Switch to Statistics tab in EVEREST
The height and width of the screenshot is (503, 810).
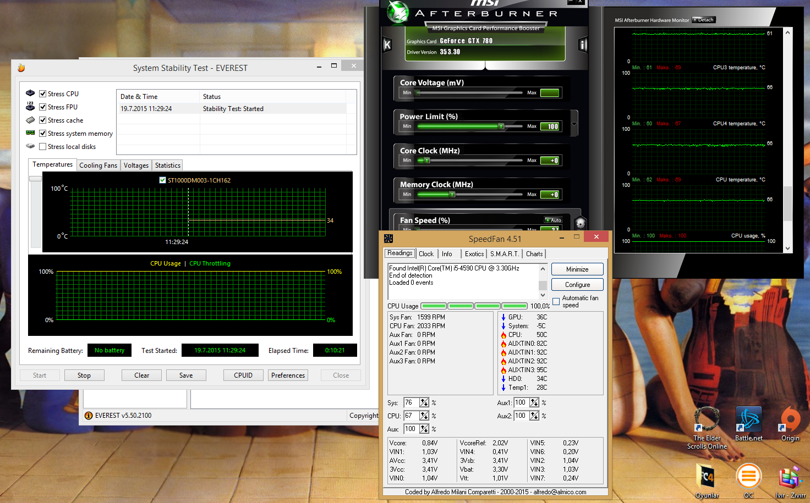pyautogui.click(x=168, y=165)
